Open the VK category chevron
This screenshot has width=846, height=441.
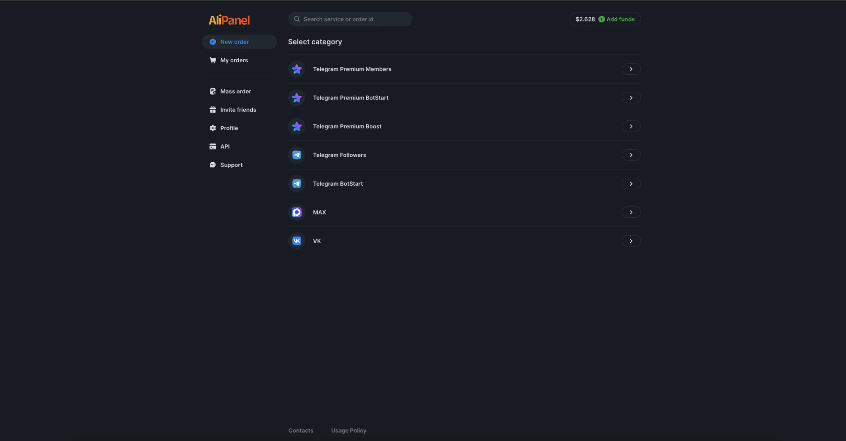pyautogui.click(x=631, y=241)
